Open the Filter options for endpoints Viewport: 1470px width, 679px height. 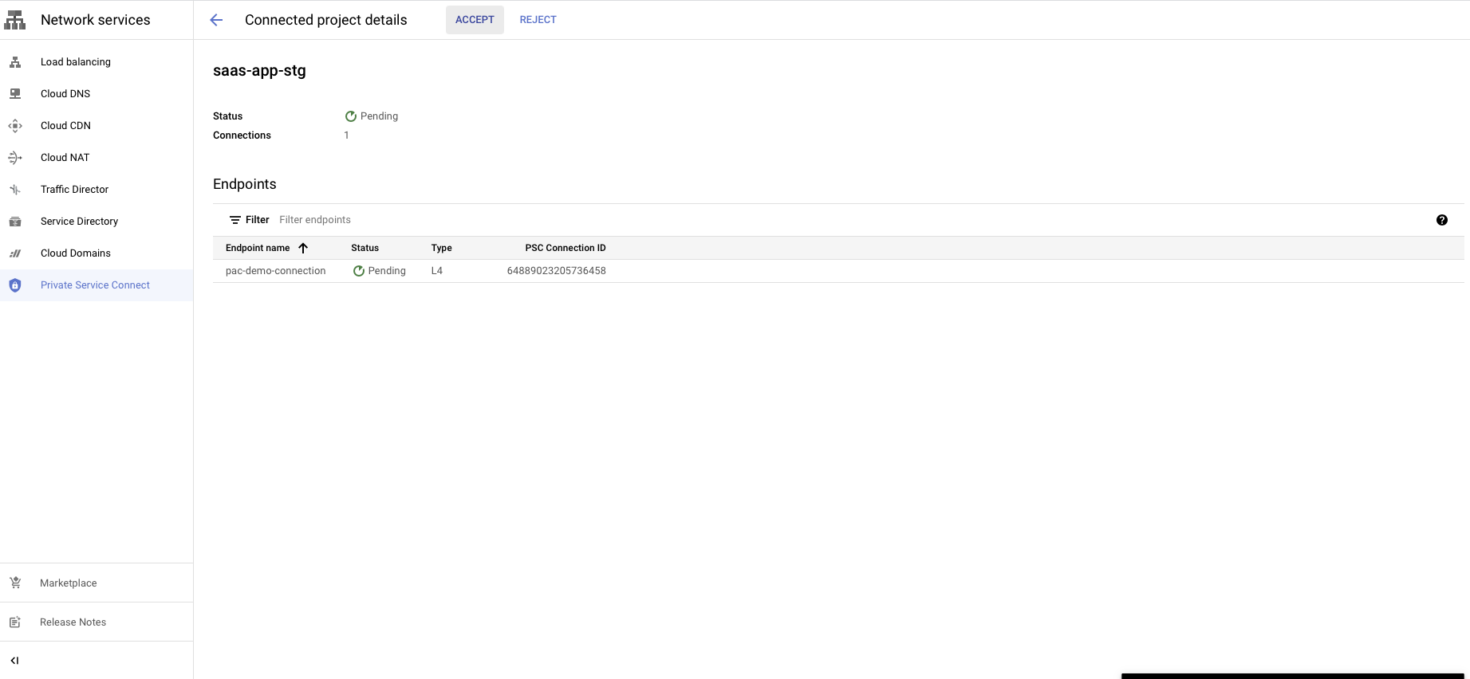pos(250,220)
